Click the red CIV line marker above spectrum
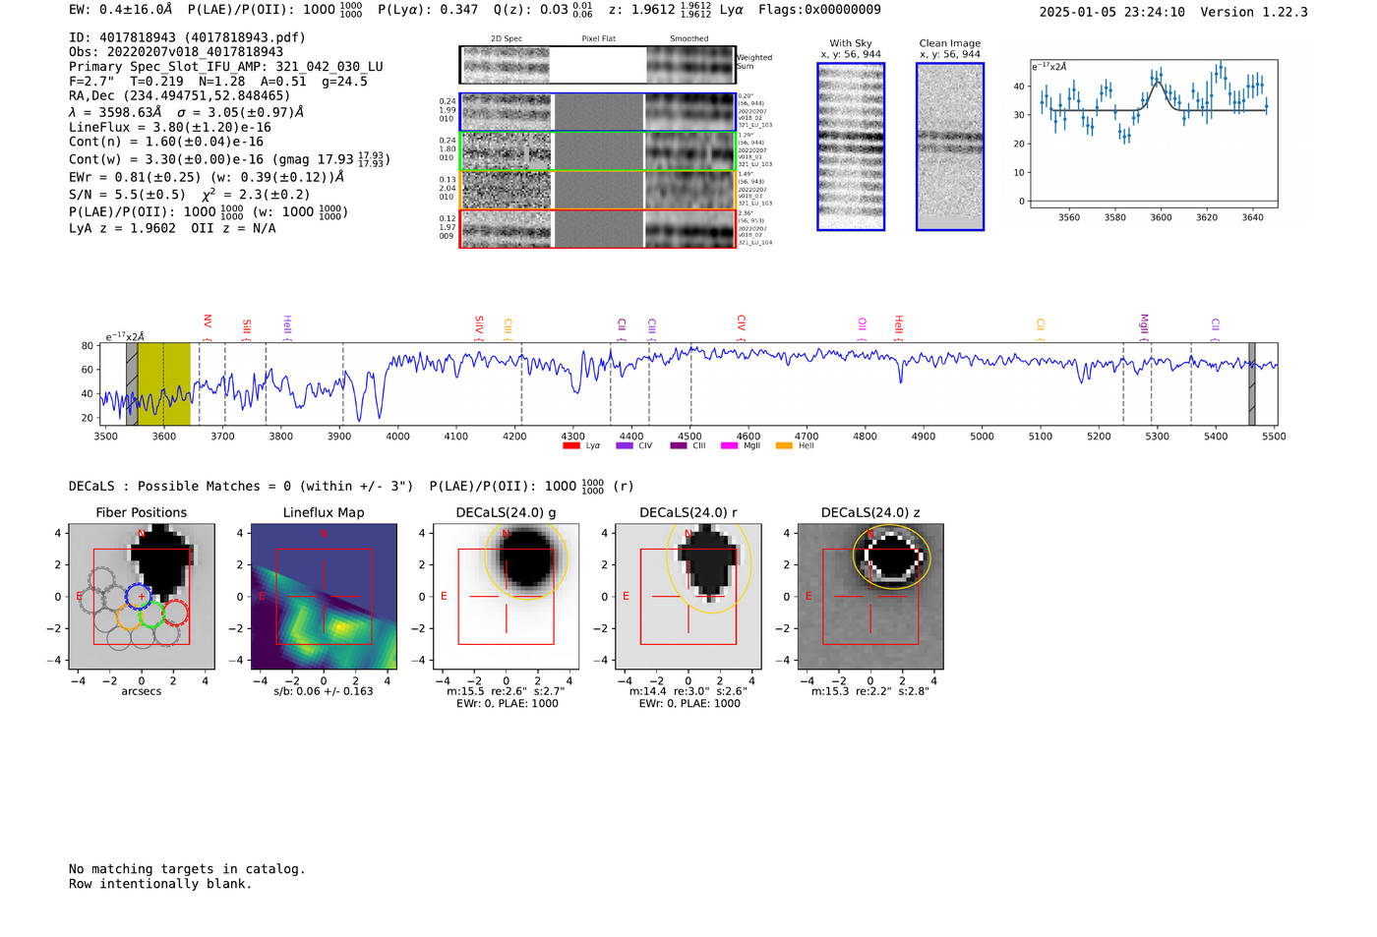The image size is (1377, 937). (x=742, y=322)
